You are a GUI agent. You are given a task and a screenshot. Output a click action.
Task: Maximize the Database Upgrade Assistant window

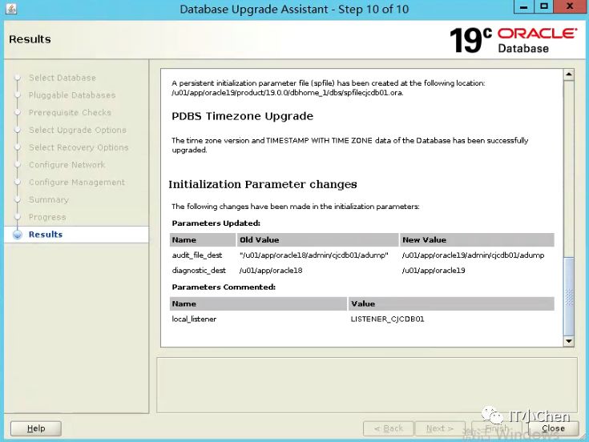point(544,6)
